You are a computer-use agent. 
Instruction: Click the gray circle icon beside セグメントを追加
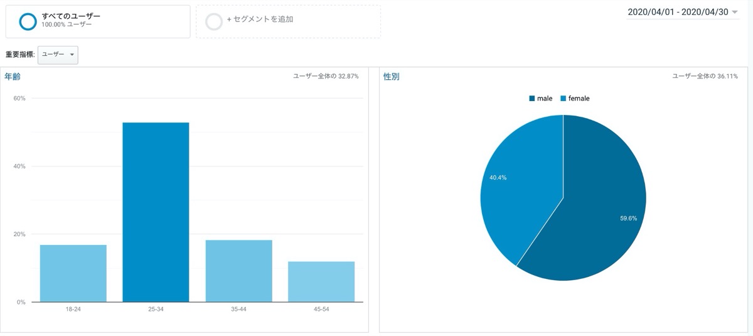(214, 22)
